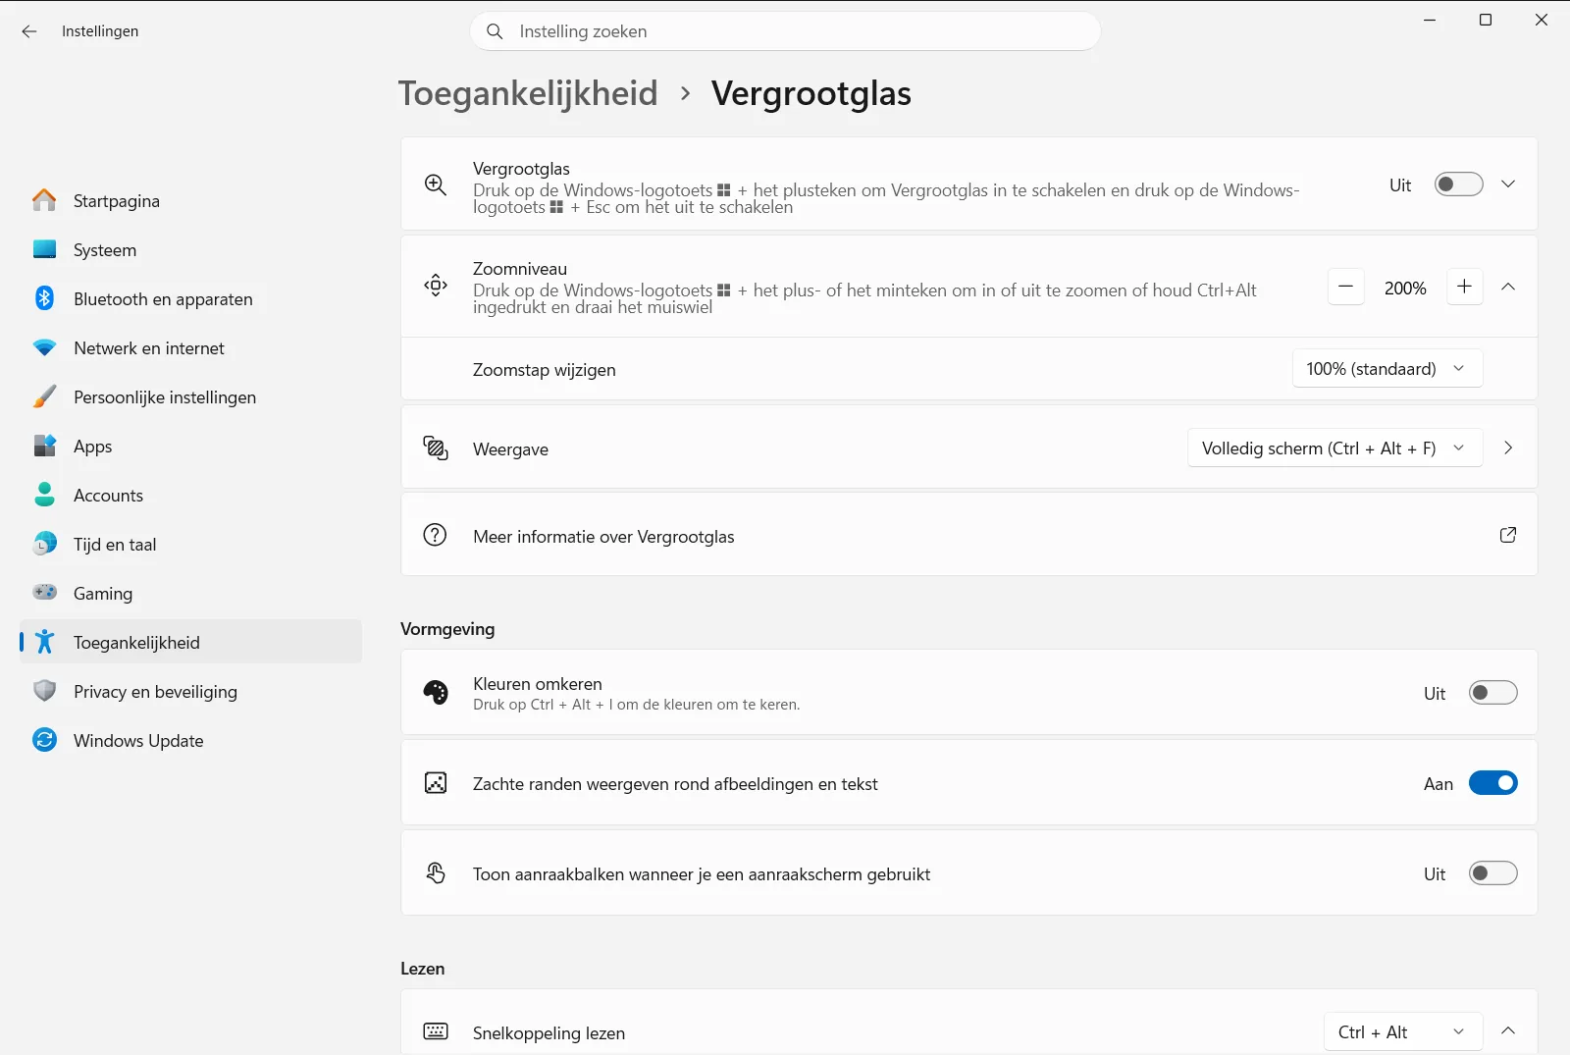Go back with the arrow icon

(29, 31)
